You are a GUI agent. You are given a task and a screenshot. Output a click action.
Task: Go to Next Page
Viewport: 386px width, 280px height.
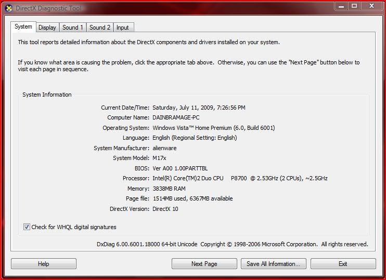coord(204,264)
